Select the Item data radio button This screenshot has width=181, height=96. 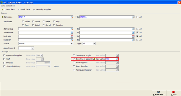click(4, 10)
